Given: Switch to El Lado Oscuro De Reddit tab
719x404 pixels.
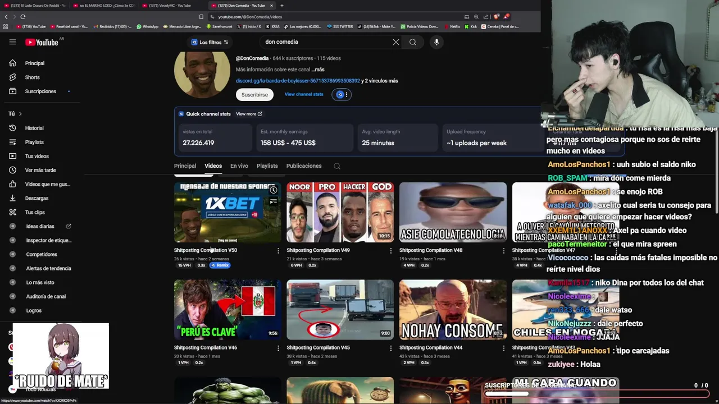Looking at the screenshot, I should pyautogui.click(x=35, y=6).
